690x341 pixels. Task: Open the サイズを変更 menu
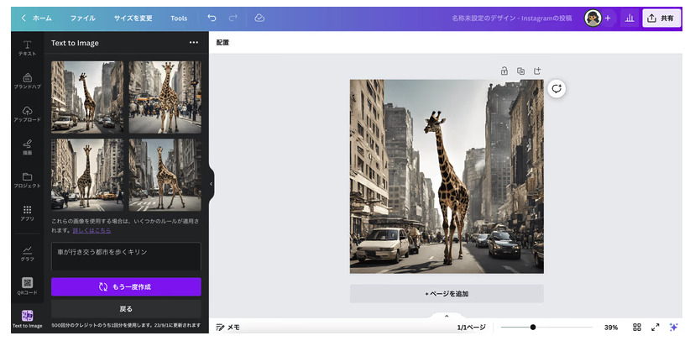(x=133, y=18)
